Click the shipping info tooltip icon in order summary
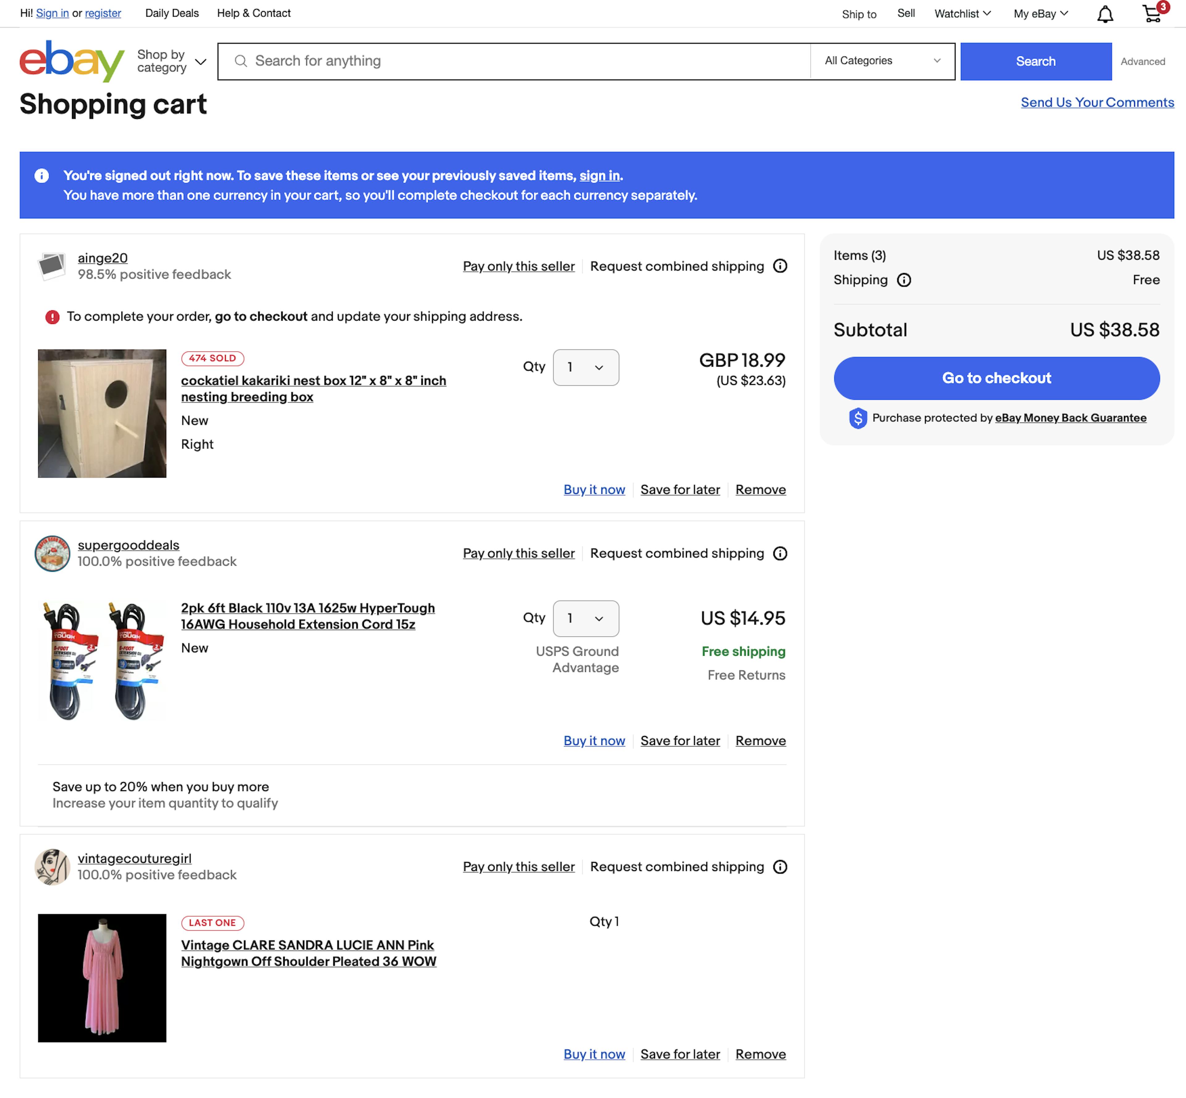The height and width of the screenshot is (1098, 1186). (904, 280)
